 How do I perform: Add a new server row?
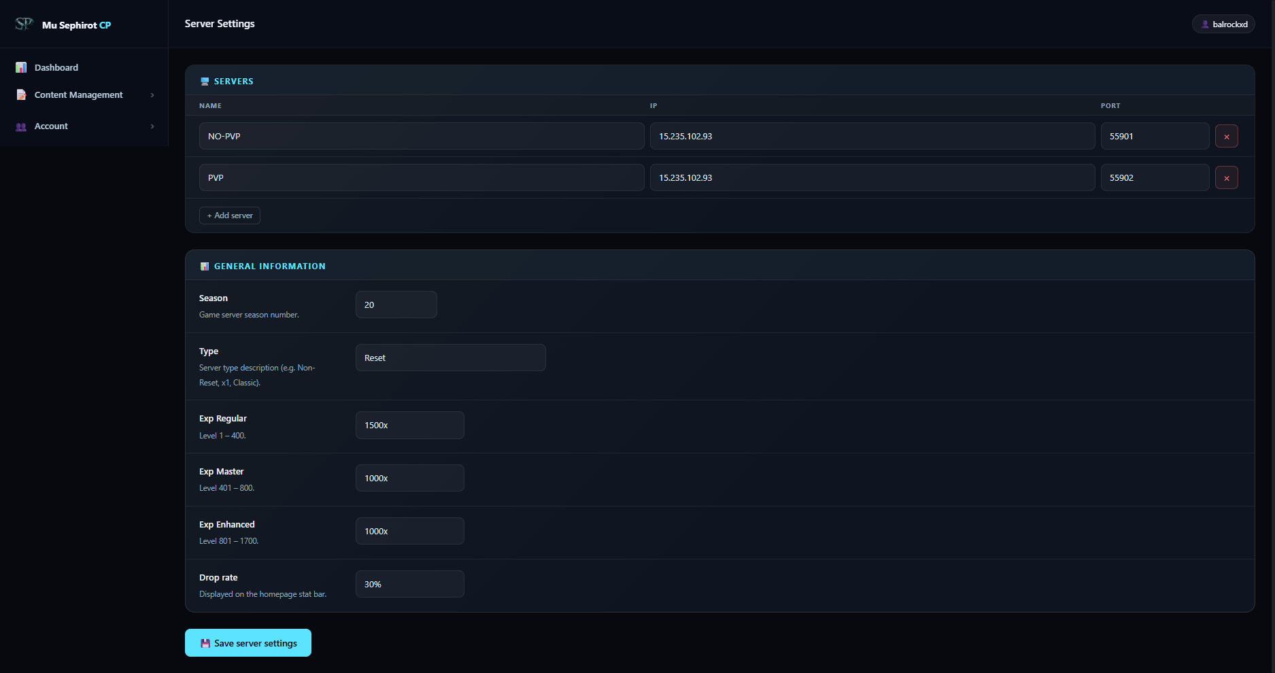[229, 215]
